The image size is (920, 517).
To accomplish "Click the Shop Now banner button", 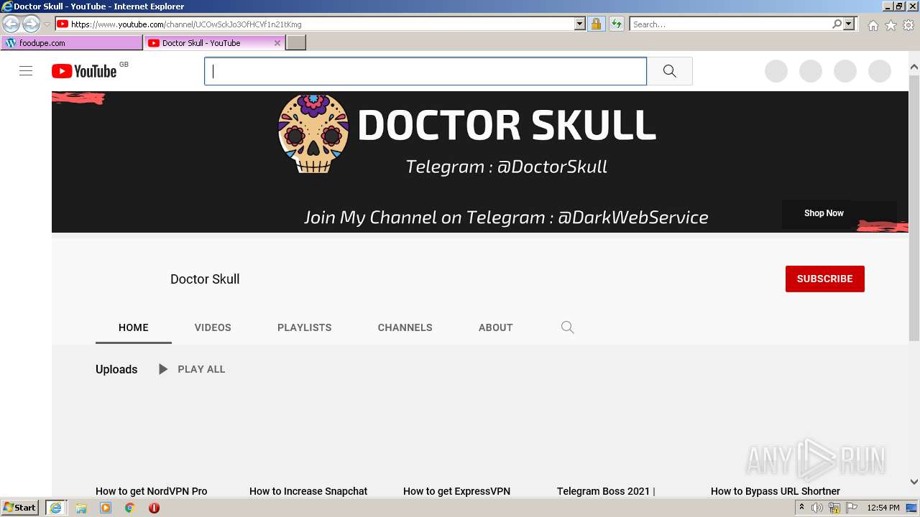I will click(x=824, y=213).
